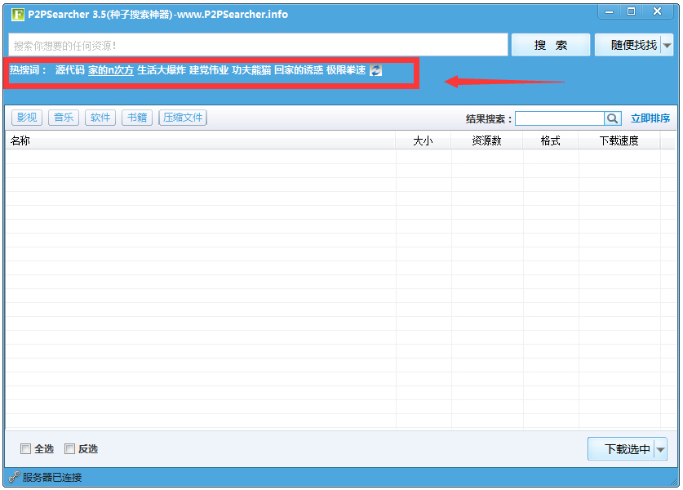Click the 搜 索 button
683x490 pixels.
pyautogui.click(x=551, y=45)
